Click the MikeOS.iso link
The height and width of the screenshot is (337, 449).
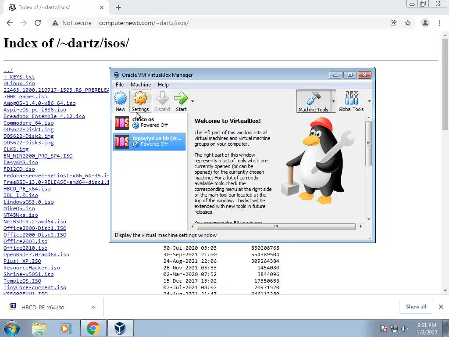19,208
